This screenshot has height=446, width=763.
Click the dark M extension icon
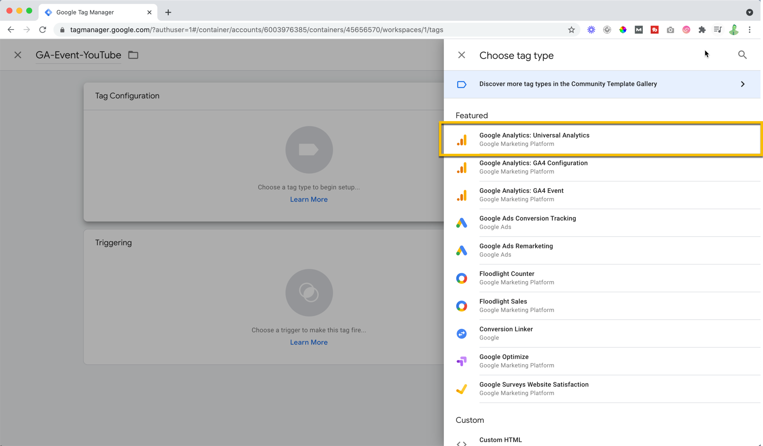[639, 30]
